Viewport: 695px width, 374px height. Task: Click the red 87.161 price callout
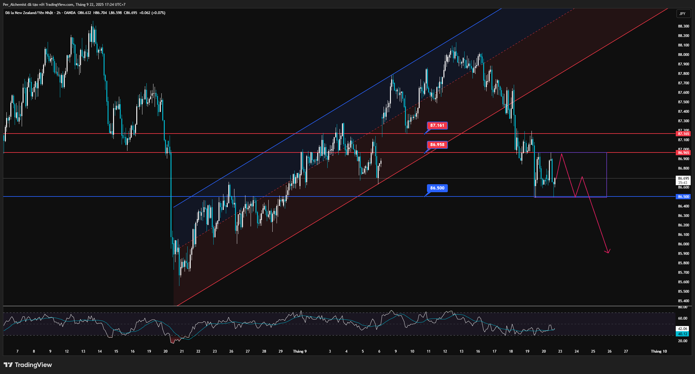[x=437, y=125]
